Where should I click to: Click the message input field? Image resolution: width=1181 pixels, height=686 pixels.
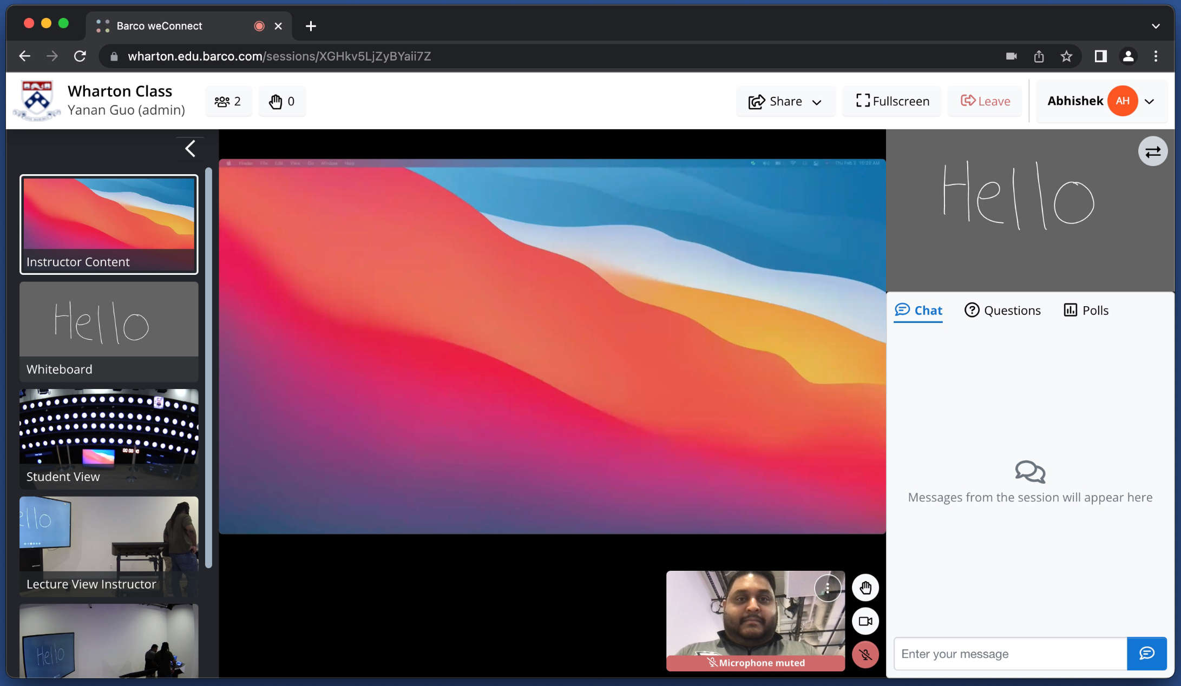(x=1009, y=654)
